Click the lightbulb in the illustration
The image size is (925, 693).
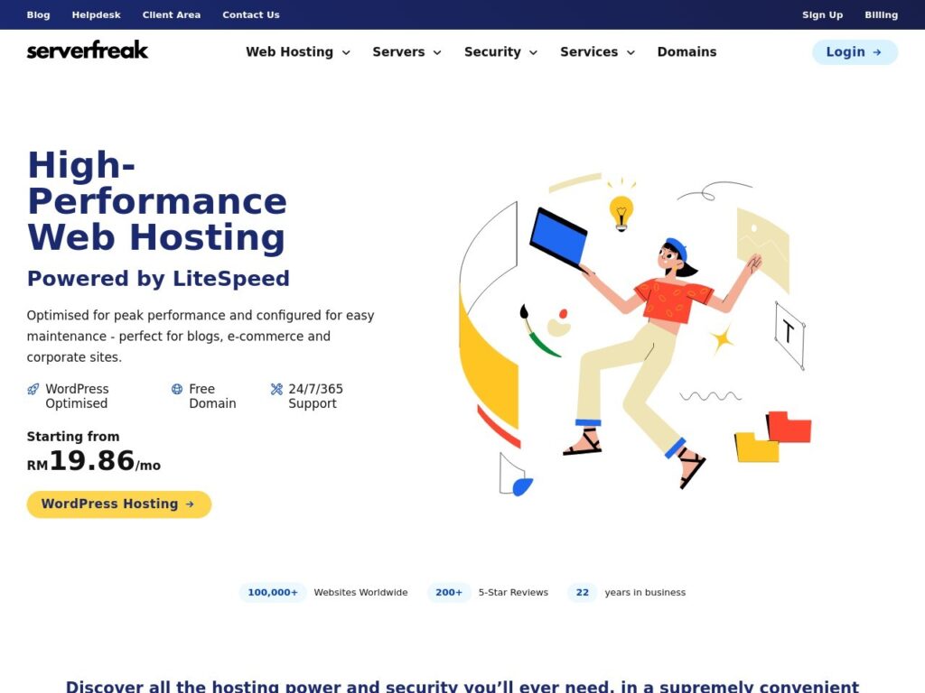[x=621, y=212]
